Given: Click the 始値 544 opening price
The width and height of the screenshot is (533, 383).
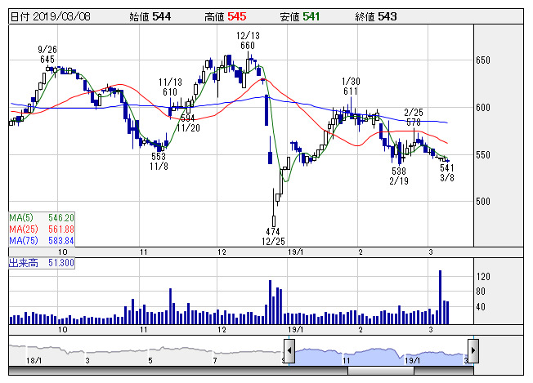Looking at the screenshot, I should (x=150, y=16).
